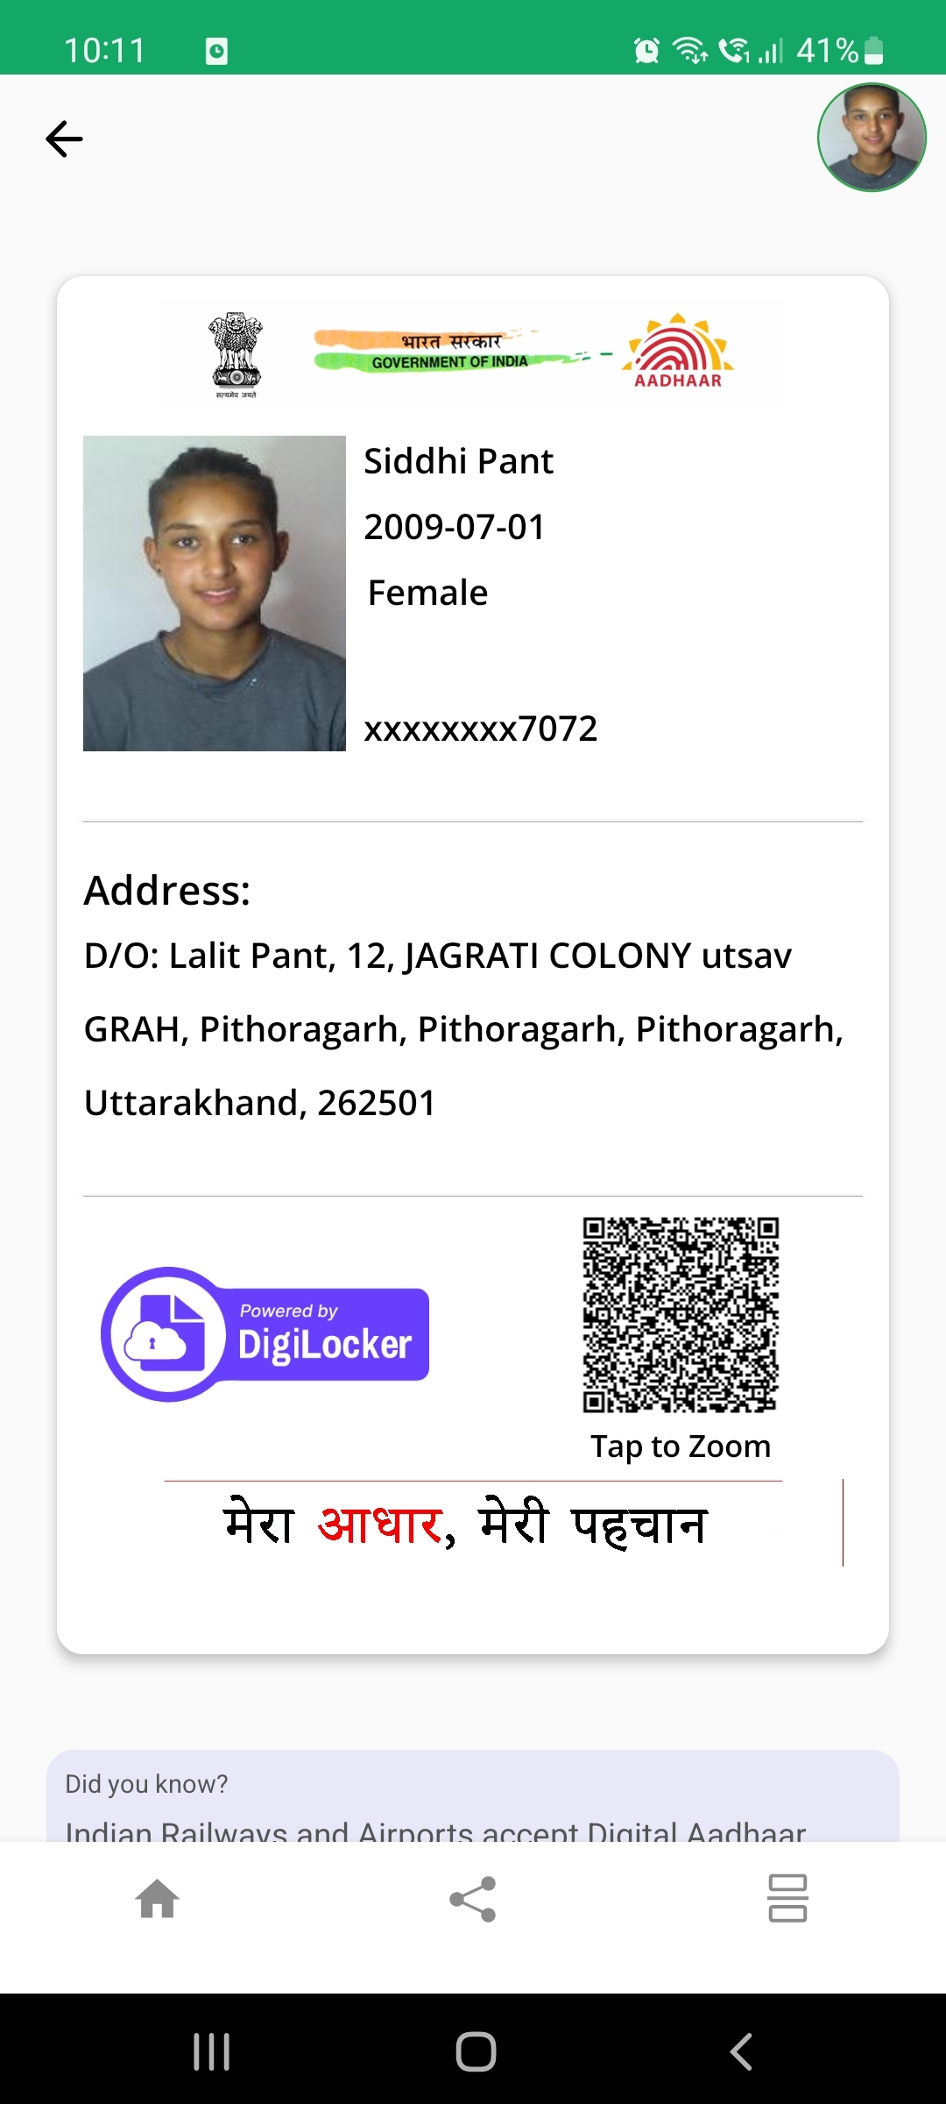Tap the national emblem of India
Viewport: 946px width, 2104px height.
click(236, 355)
